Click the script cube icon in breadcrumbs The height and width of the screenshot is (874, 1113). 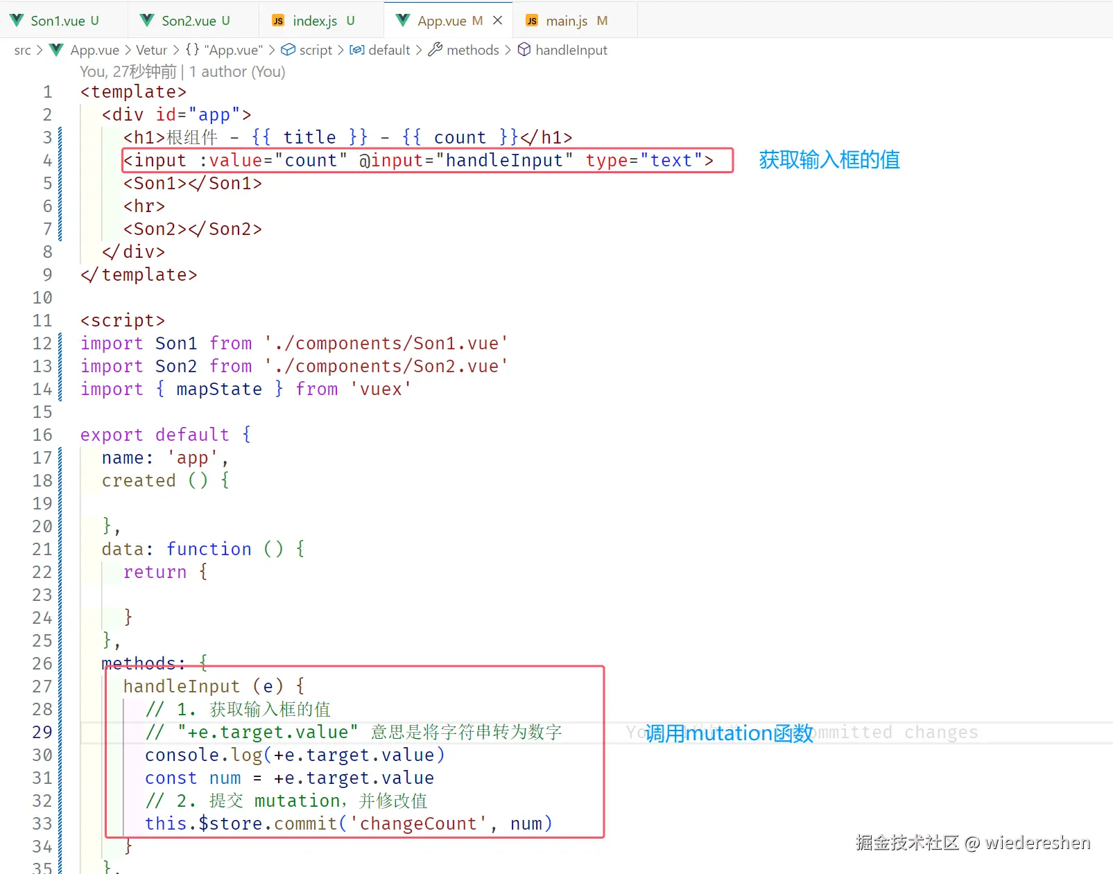(288, 50)
